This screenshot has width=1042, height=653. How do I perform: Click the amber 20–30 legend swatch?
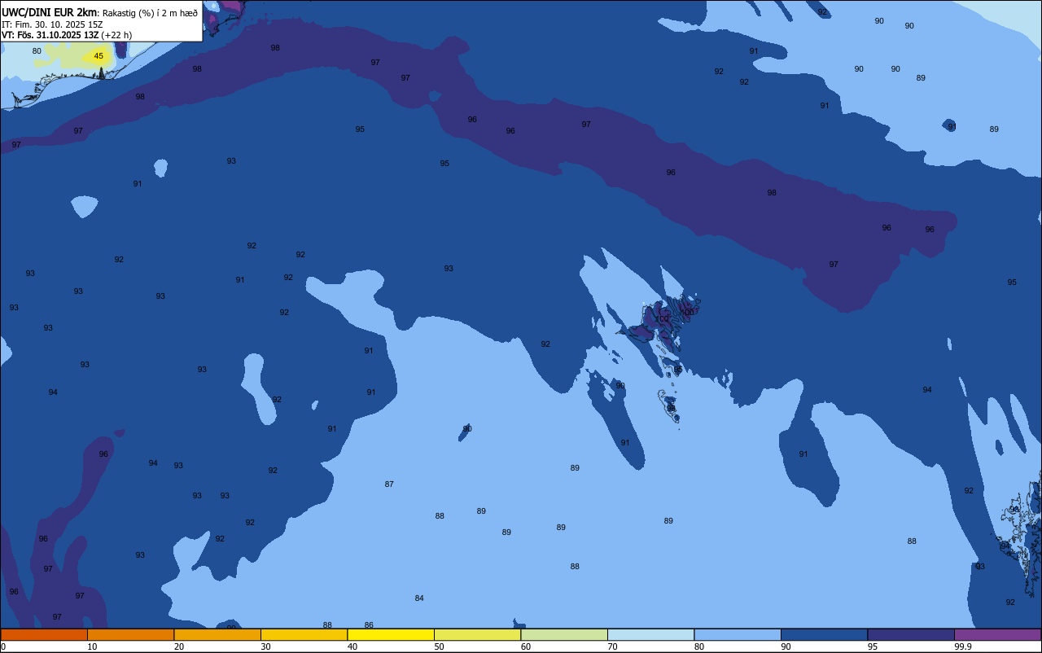click(217, 634)
